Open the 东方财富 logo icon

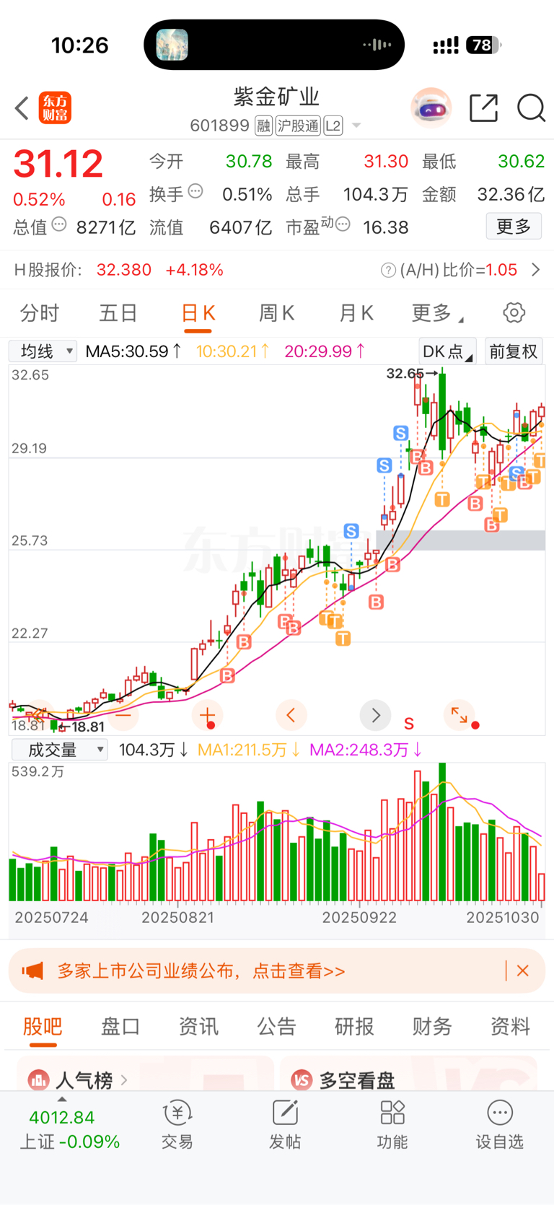pos(55,108)
